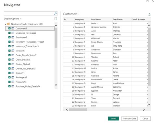This screenshot has width=154, height=123.
Task: Toggle the Invoices6 checkbox
Action: pyautogui.click(x=9, y=51)
